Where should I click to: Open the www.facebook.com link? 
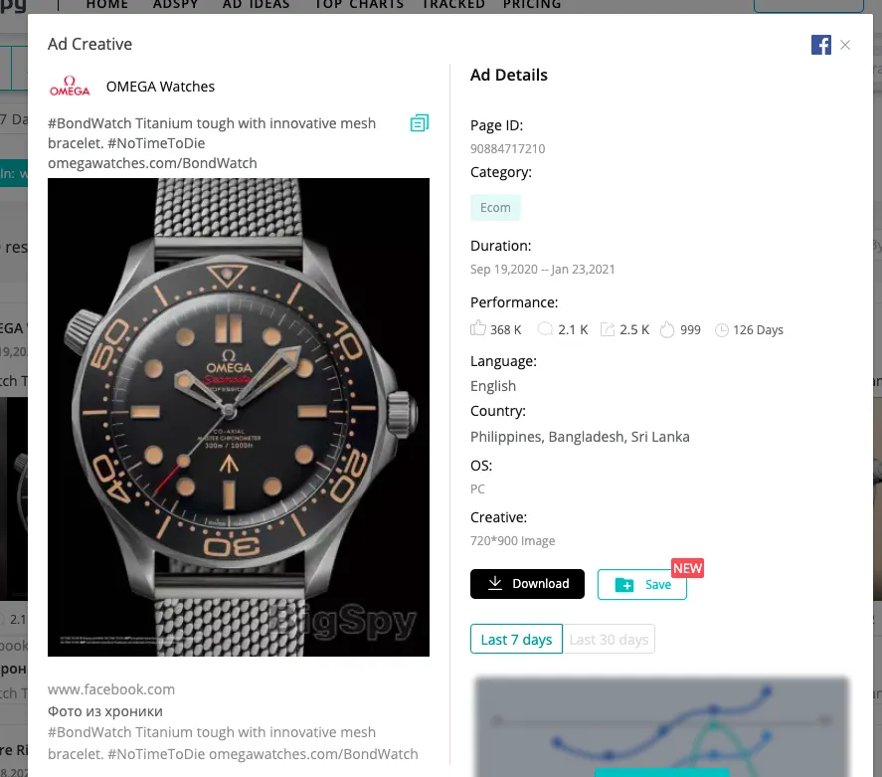point(111,688)
